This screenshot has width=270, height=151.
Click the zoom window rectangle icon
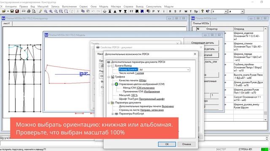(66, 11)
